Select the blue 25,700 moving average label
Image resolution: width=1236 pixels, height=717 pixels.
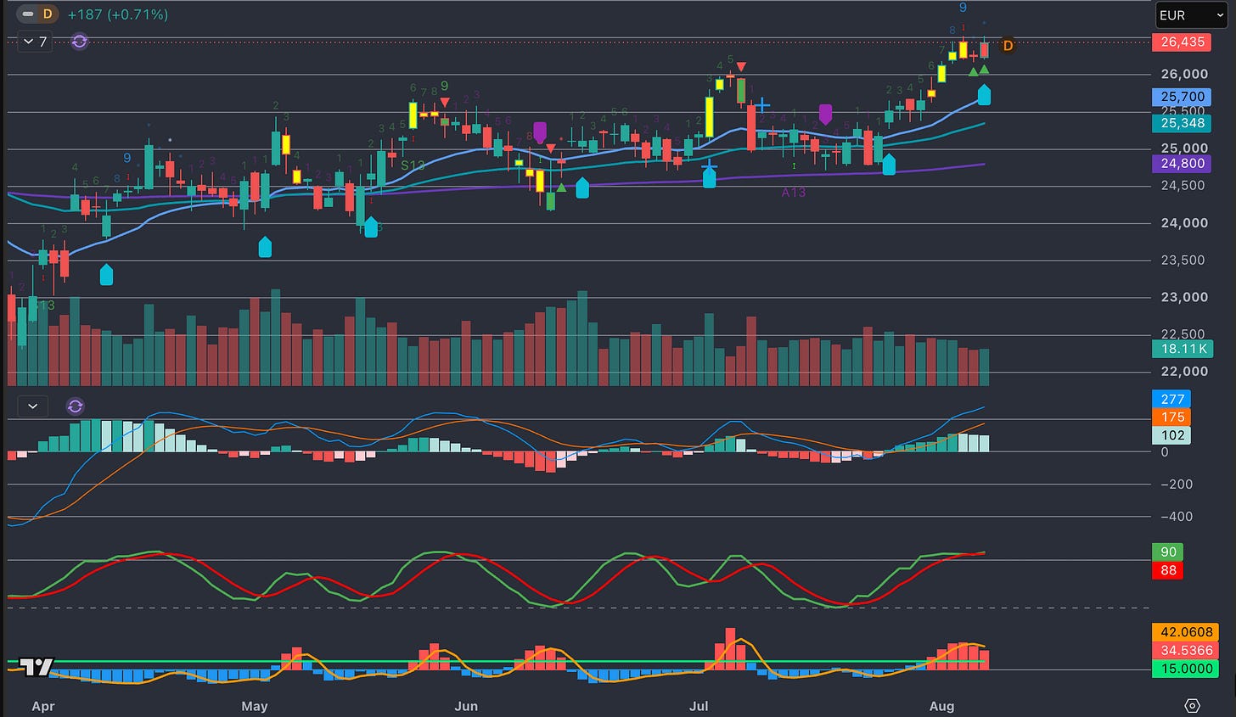coord(1182,98)
